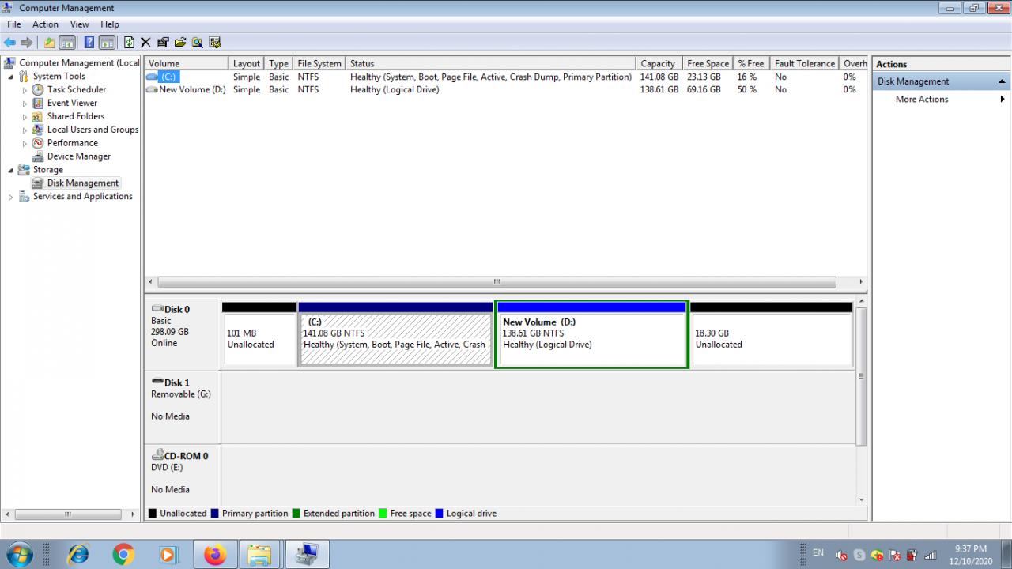Viewport: 1012px width, 569px height.
Task: Open the Action menu
Action: click(45, 24)
